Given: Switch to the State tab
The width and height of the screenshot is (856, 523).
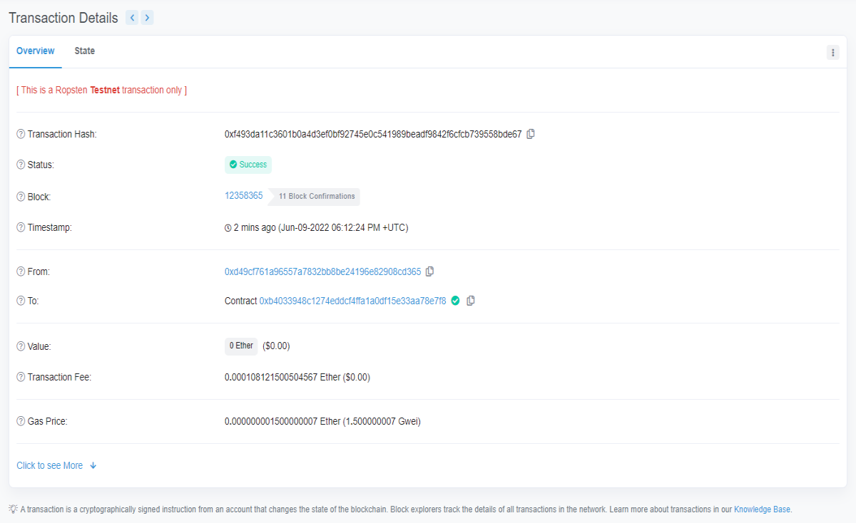Looking at the screenshot, I should point(84,51).
